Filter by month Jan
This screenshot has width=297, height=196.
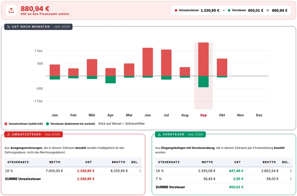click(x=55, y=115)
